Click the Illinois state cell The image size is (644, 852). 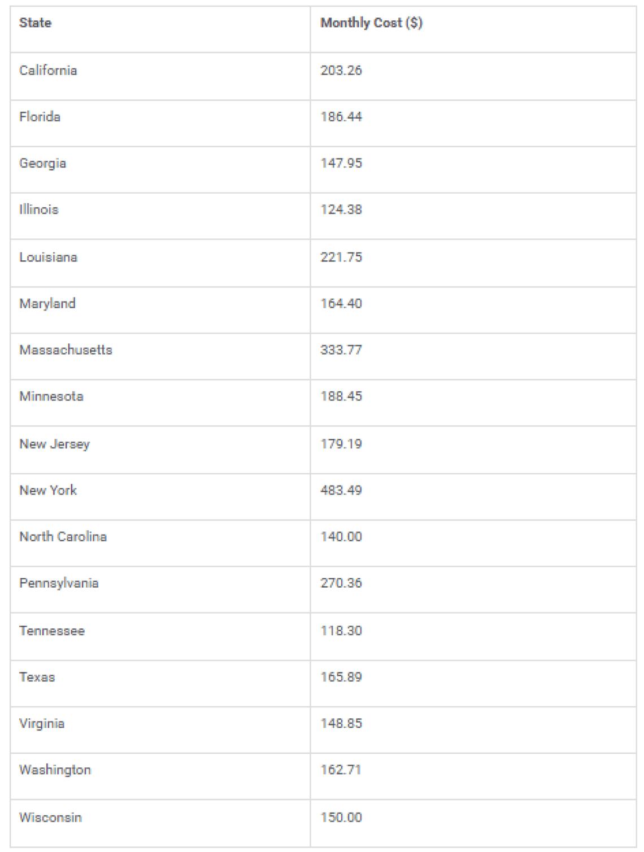coord(38,209)
